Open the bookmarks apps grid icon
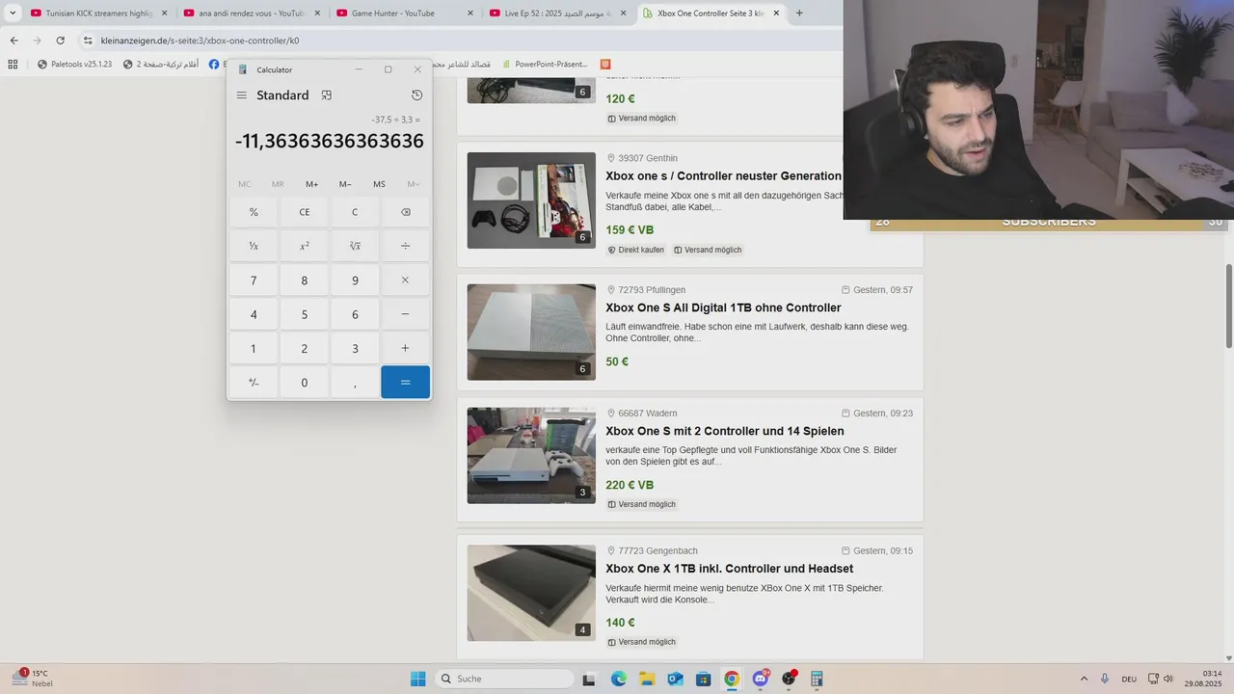The width and height of the screenshot is (1234, 694). 13,65
